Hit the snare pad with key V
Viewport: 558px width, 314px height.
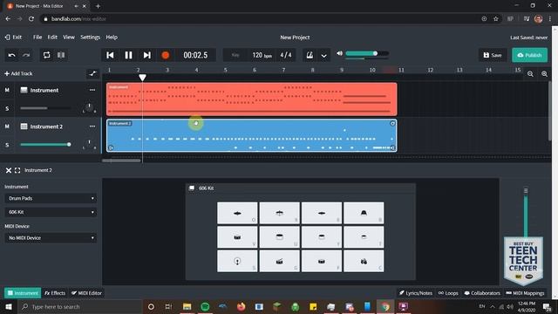[237, 237]
